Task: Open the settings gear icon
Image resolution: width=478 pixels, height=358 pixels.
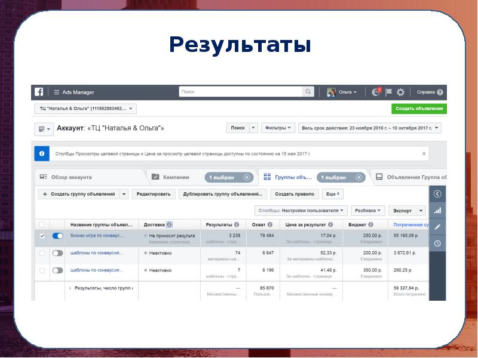Action: 400,92
